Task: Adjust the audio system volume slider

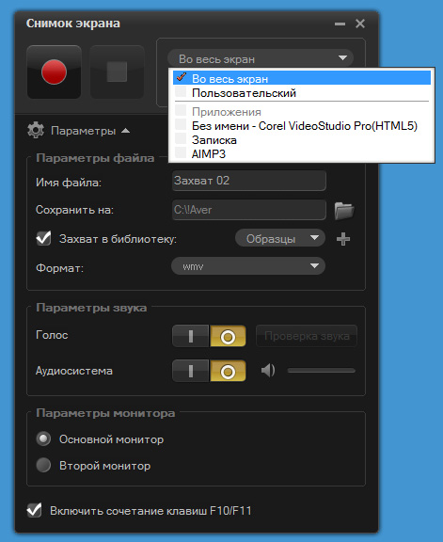Action: [x=321, y=371]
